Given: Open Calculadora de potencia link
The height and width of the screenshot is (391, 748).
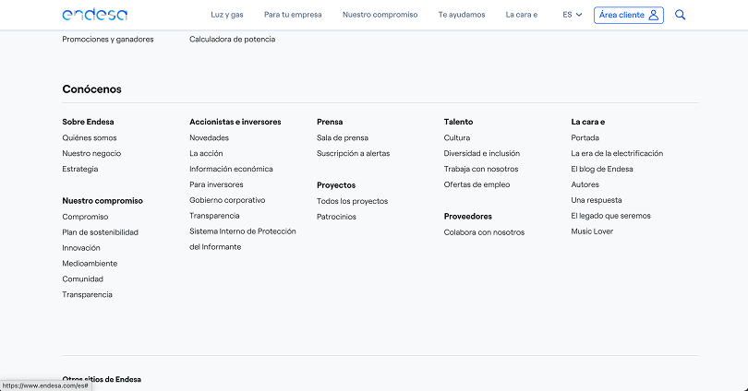Looking at the screenshot, I should [233, 40].
